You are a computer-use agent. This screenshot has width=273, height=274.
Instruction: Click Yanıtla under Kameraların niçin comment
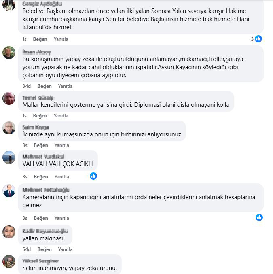pyautogui.click(x=61, y=218)
